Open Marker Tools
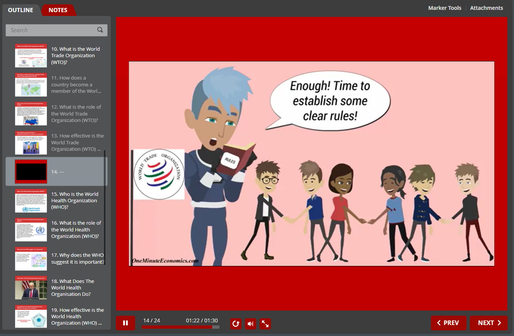 [x=445, y=8]
